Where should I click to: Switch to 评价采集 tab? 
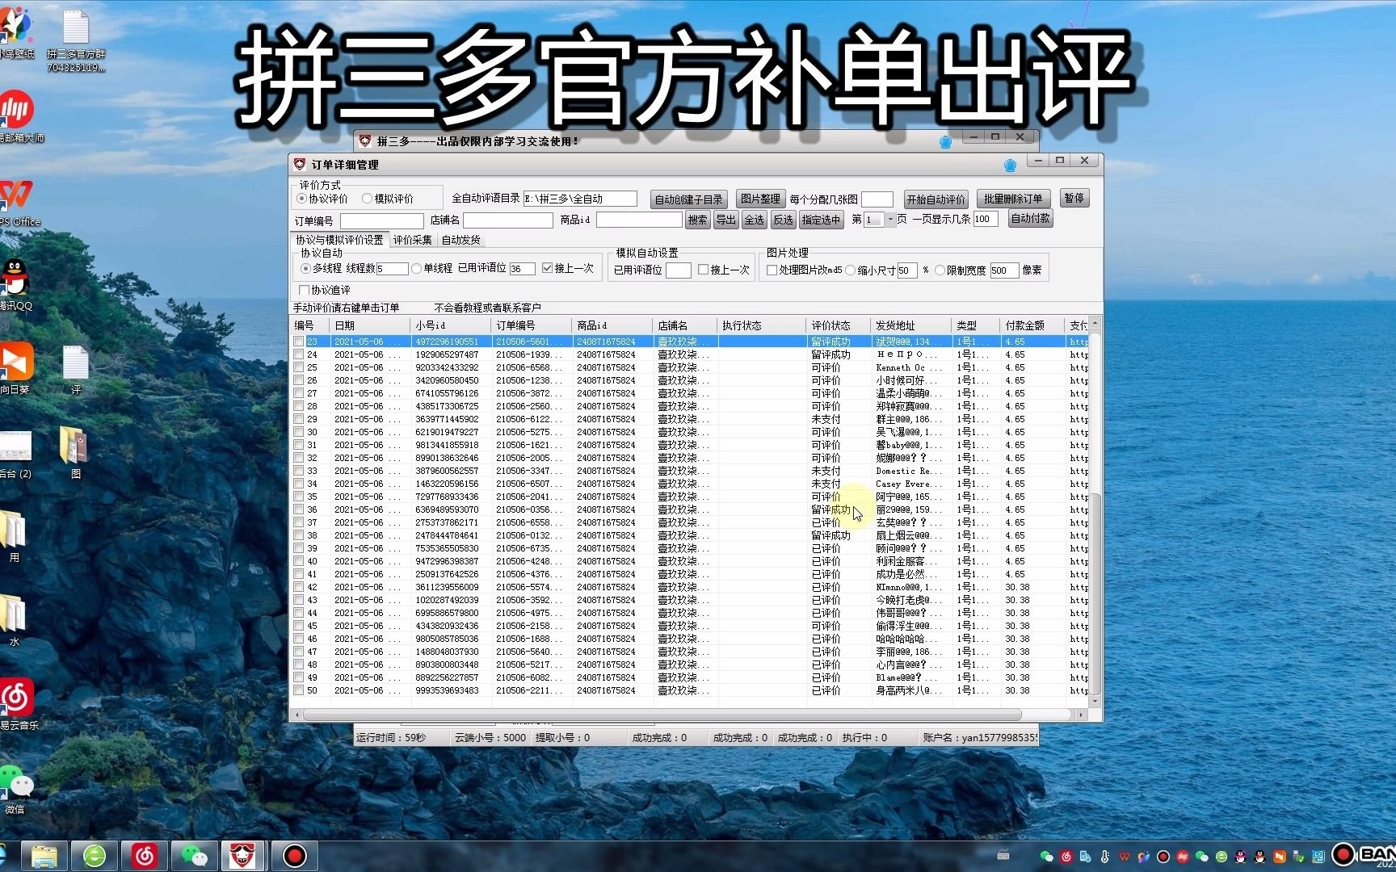413,240
